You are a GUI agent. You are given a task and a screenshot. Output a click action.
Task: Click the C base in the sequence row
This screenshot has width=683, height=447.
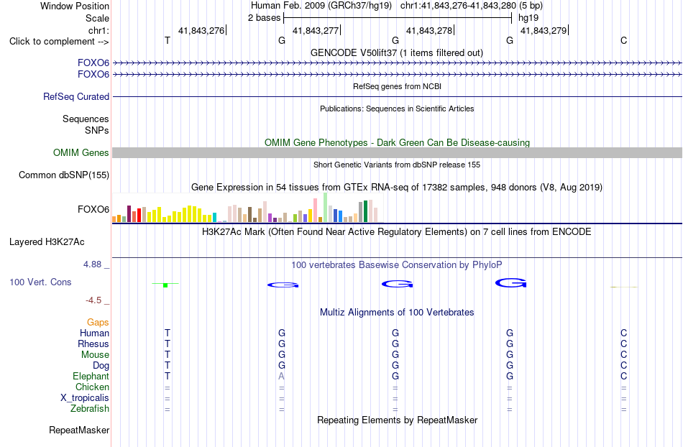(624, 40)
